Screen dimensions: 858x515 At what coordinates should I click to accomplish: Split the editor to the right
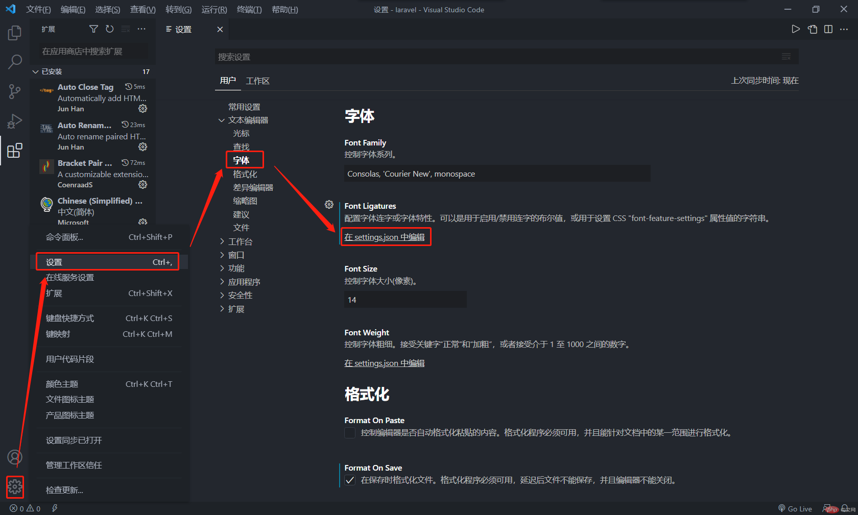point(828,29)
